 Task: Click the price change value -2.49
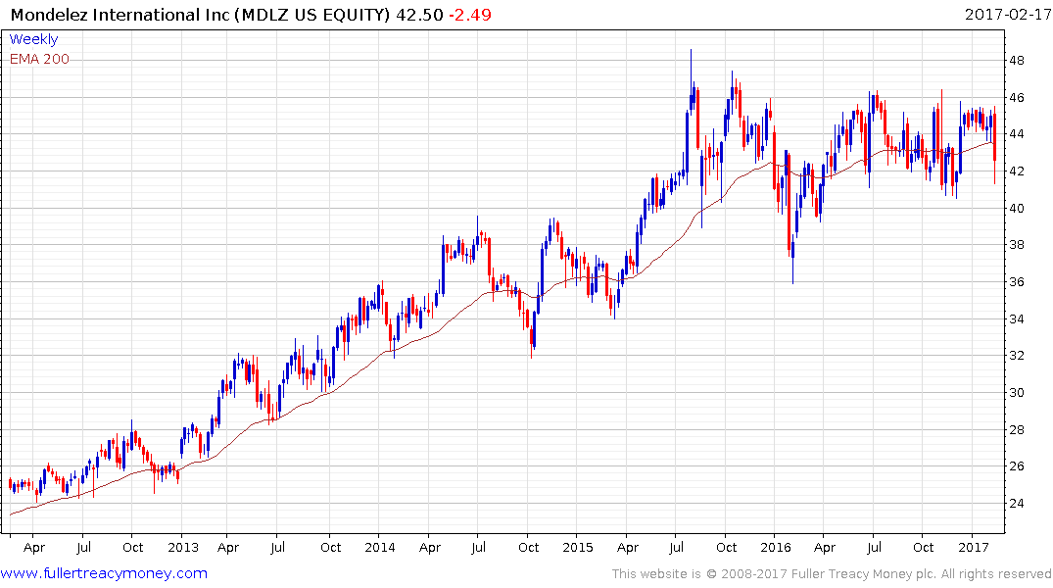[x=470, y=15]
